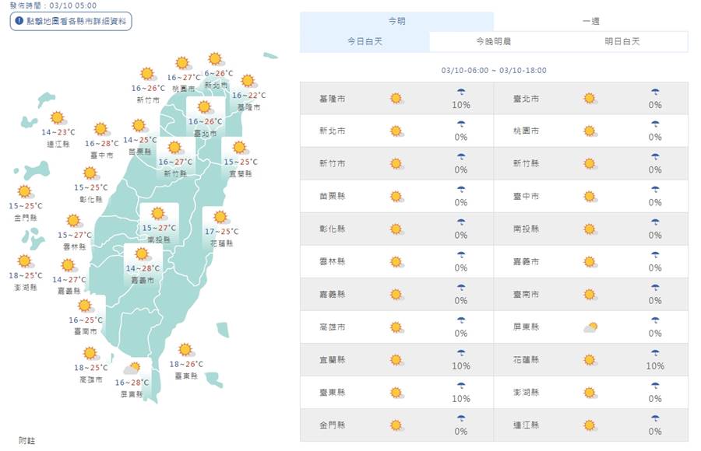The height and width of the screenshot is (451, 701).
Task: Select the sun icon above 澎湖縣 on map
Action: pyautogui.click(x=25, y=261)
